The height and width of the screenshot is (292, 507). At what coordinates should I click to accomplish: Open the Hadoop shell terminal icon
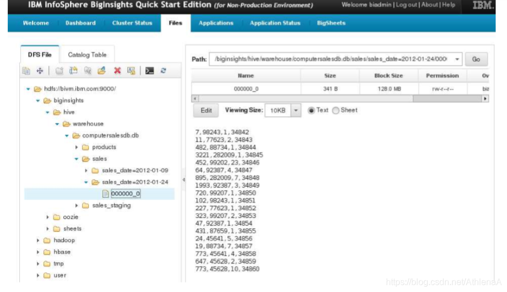click(149, 71)
